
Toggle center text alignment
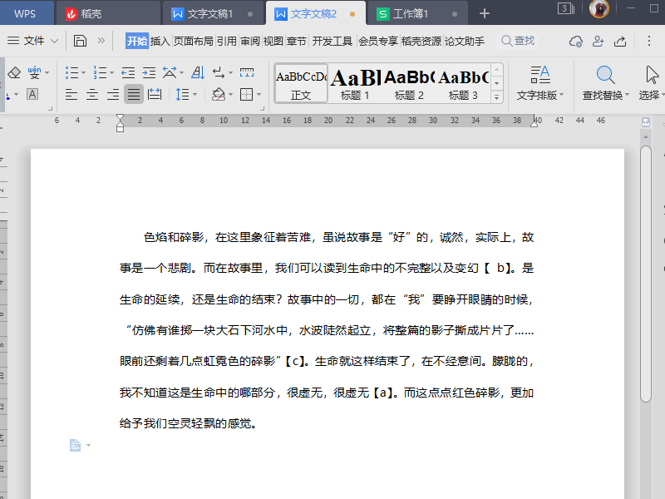(92, 95)
